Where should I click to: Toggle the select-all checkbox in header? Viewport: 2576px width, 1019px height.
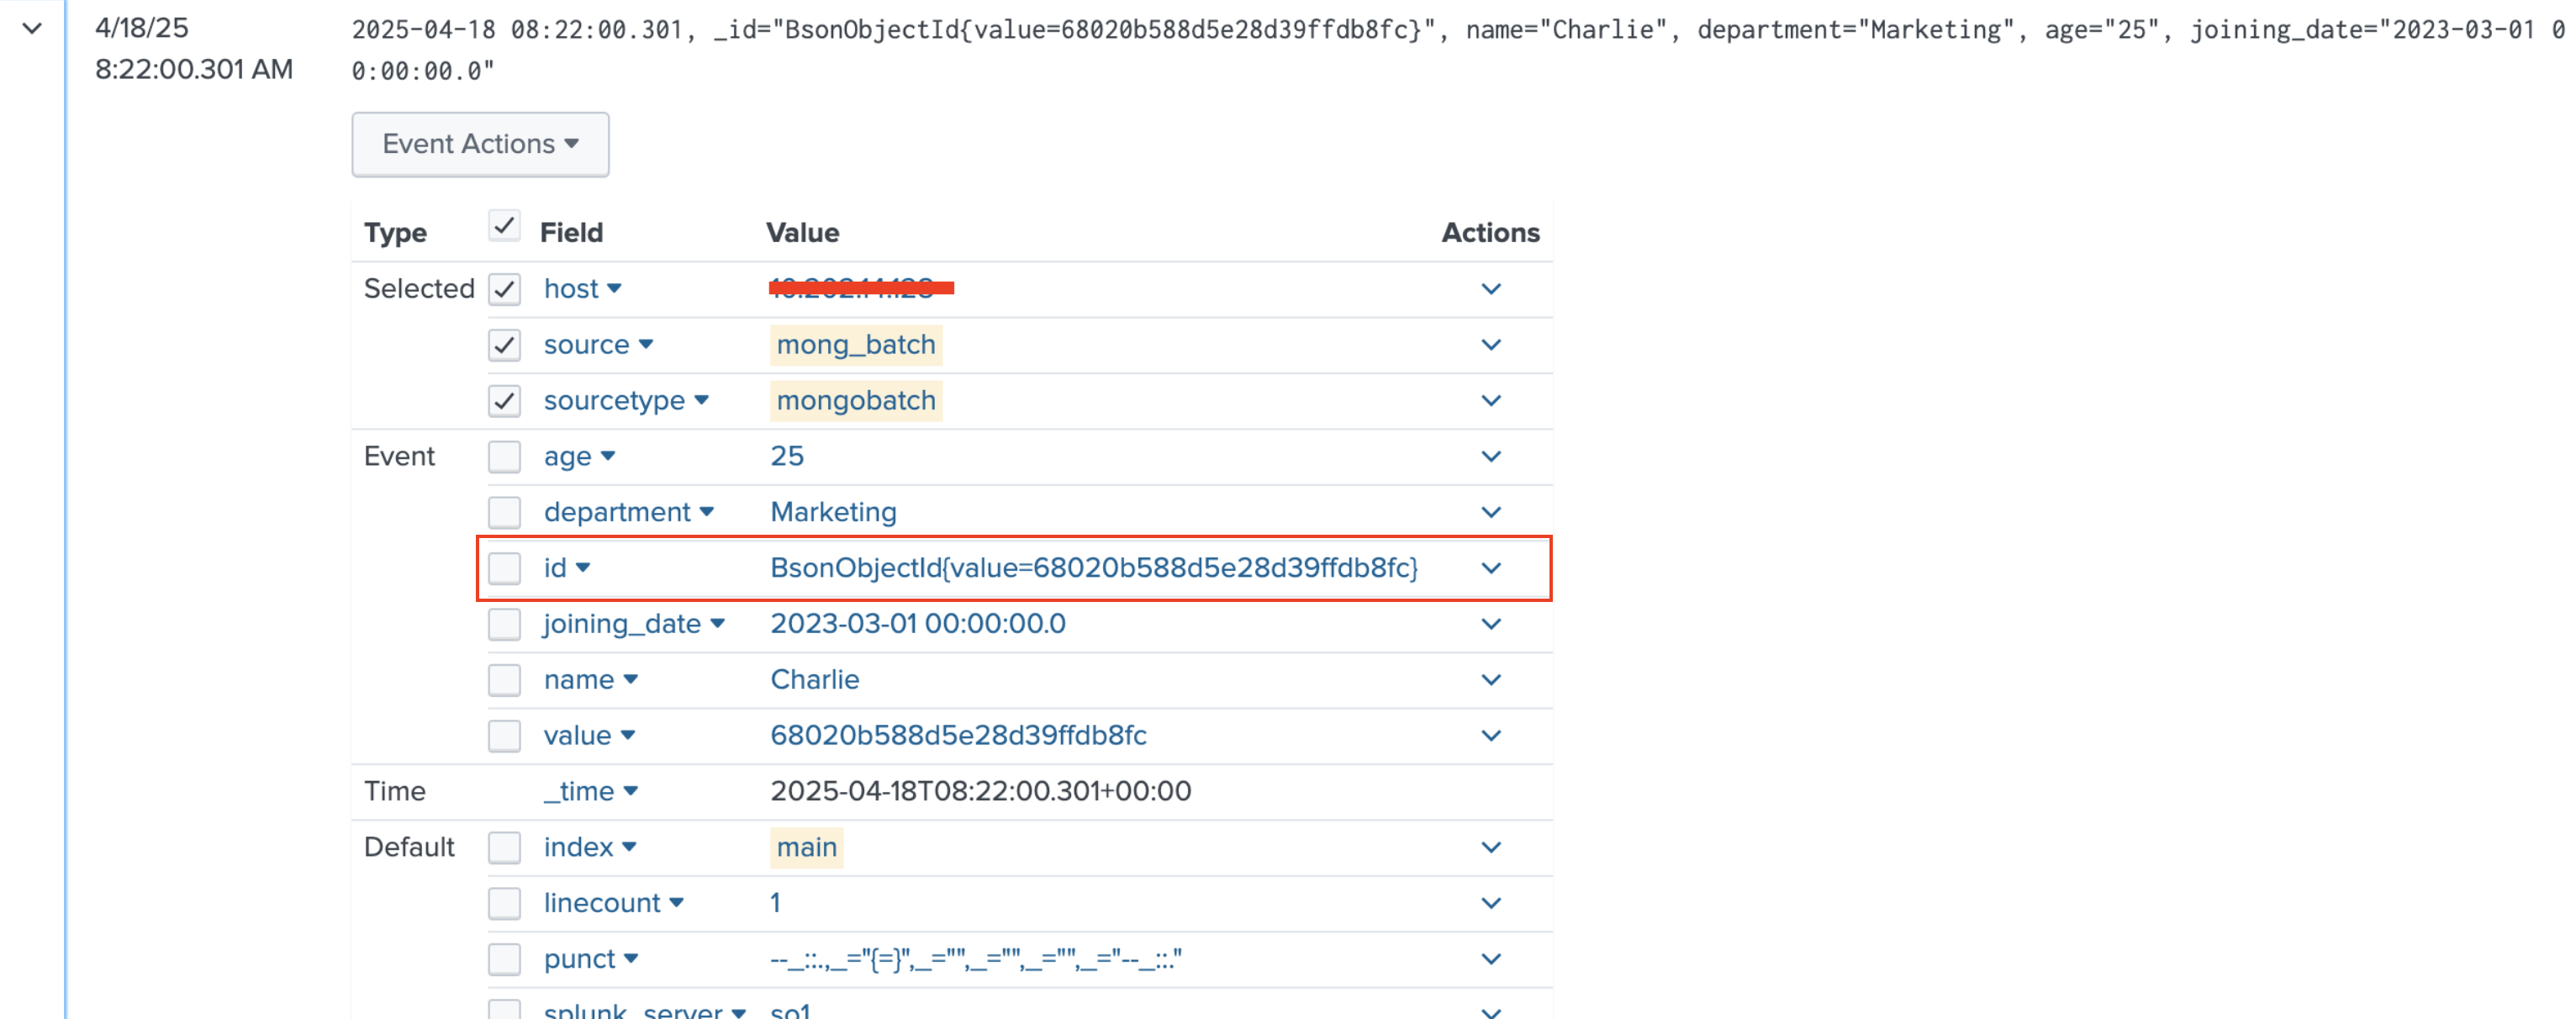pos(505,226)
